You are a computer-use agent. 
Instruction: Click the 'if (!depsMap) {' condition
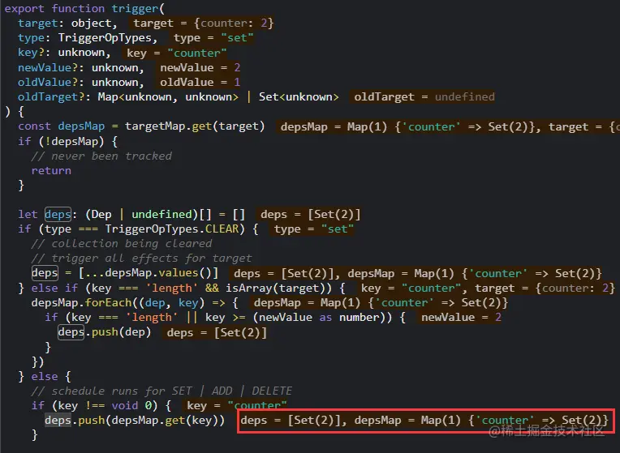pos(67,141)
